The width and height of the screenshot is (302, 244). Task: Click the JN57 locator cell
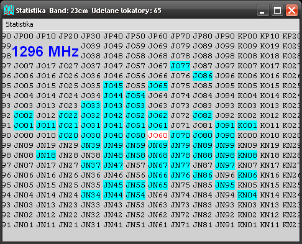pyautogui.click(x=135, y=165)
